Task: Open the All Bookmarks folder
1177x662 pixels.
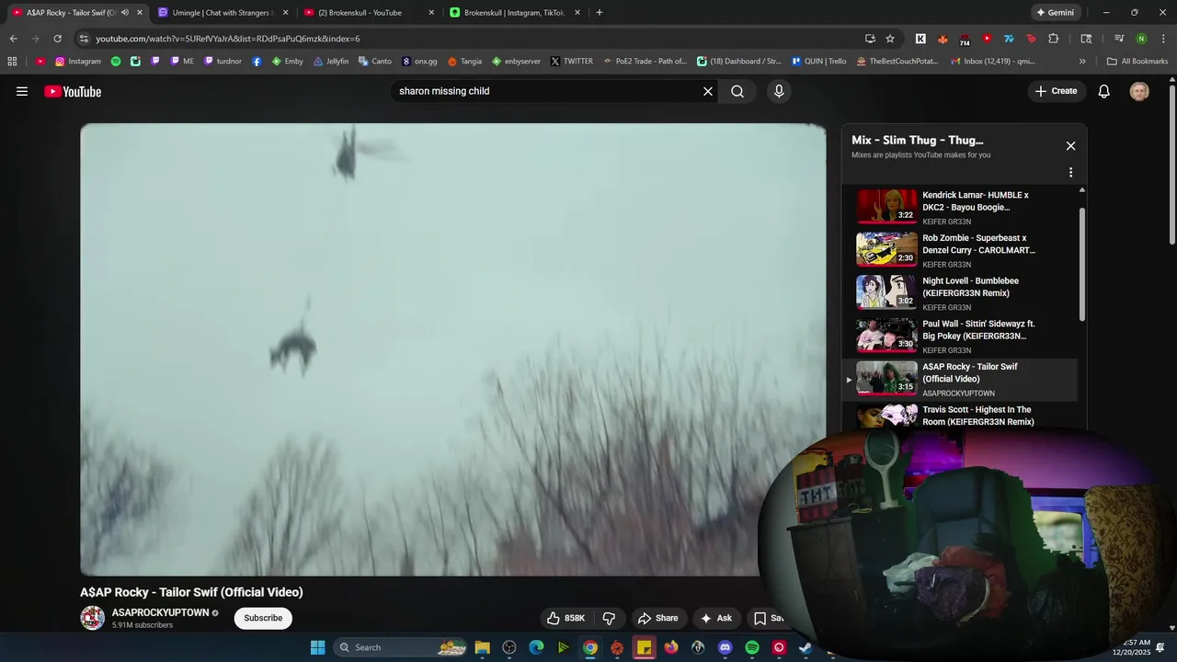Action: [1137, 62]
